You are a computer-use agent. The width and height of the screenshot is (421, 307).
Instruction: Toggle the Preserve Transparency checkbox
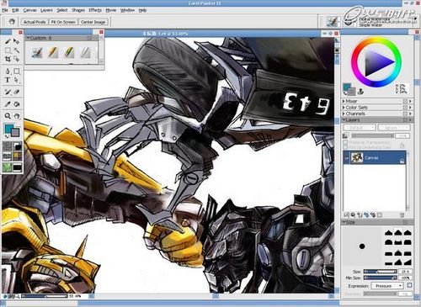[345, 142]
